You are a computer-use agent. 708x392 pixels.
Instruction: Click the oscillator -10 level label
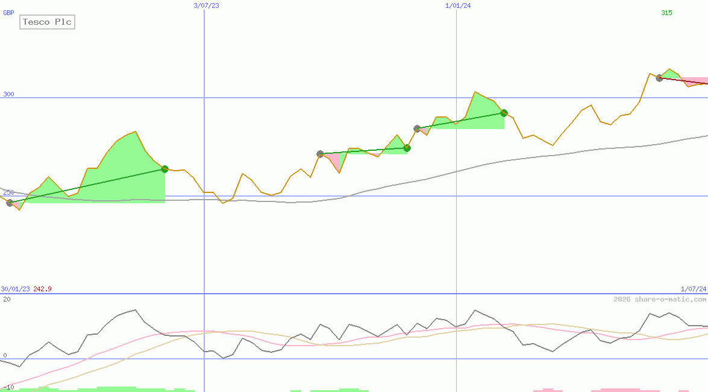[8, 387]
